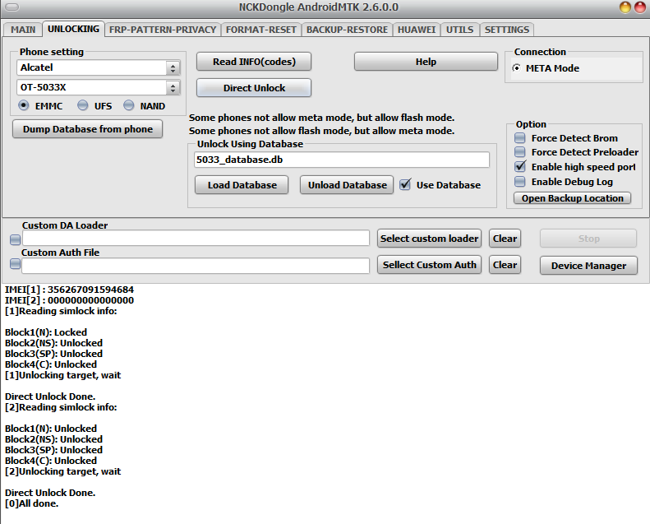Select the NAND storage radio button

coord(129,106)
